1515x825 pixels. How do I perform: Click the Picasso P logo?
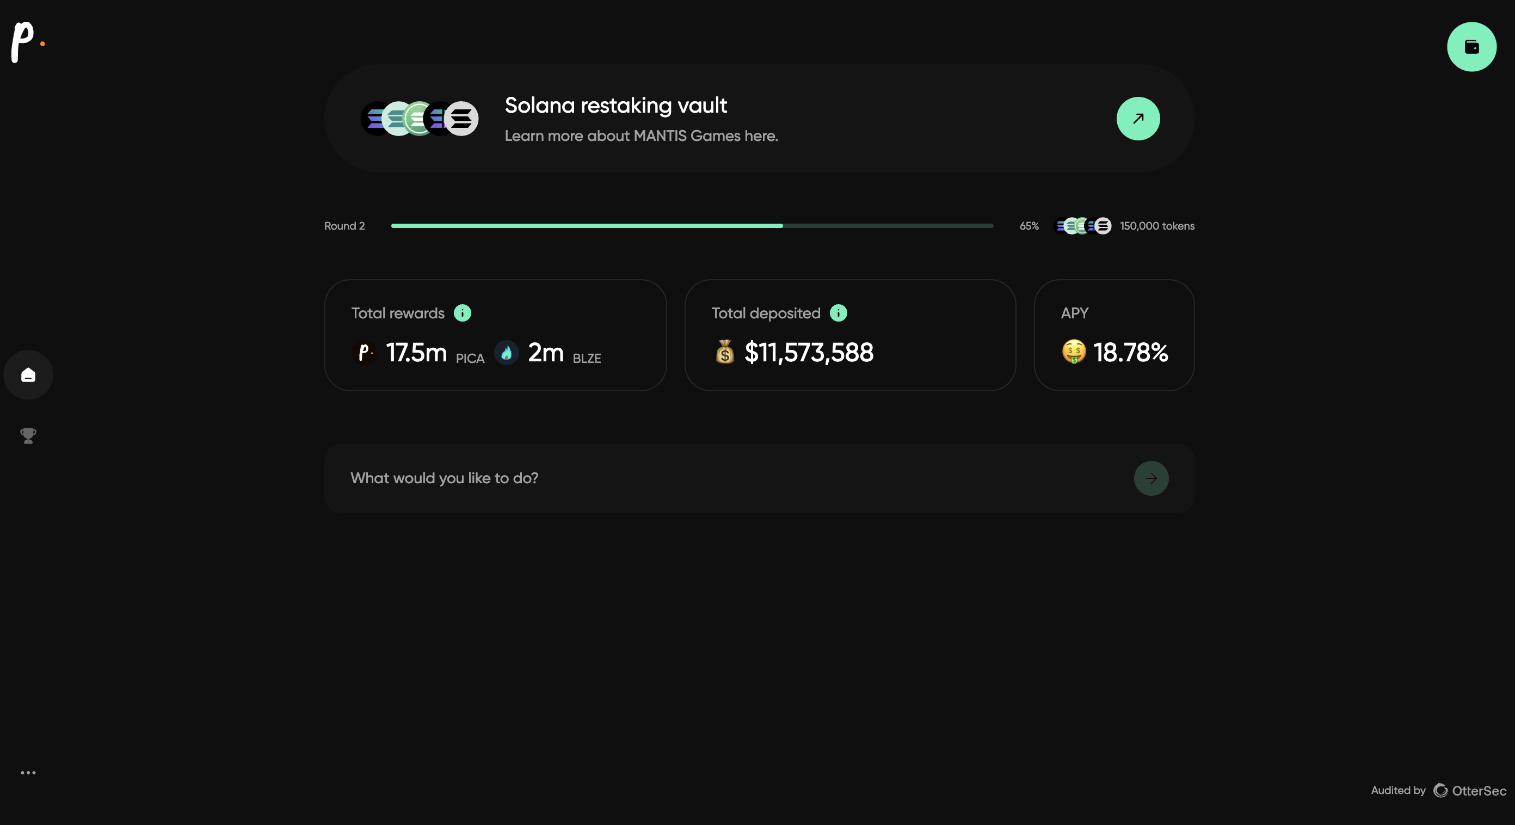pyautogui.click(x=28, y=42)
